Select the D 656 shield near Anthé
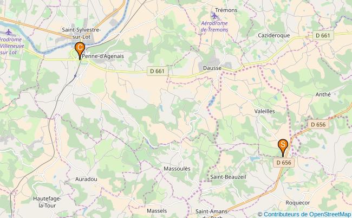 tap(318, 124)
